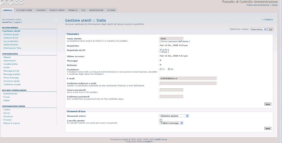Open the Permessi tab
This screenshot has width=282, height=143.
73,10
